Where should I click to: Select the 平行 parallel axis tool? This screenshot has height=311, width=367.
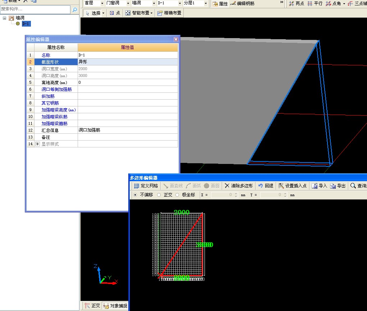click(315, 4)
